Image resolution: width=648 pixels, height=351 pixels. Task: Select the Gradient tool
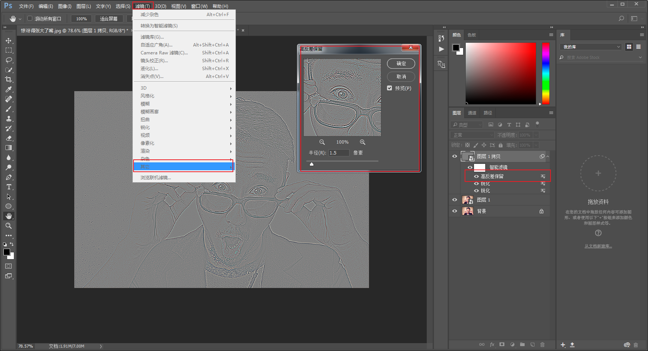pos(8,148)
